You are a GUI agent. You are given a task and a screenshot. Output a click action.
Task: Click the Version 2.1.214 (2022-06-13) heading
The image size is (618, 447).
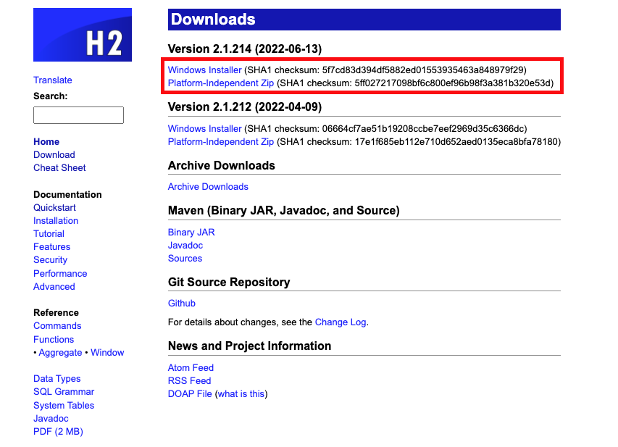245,49
